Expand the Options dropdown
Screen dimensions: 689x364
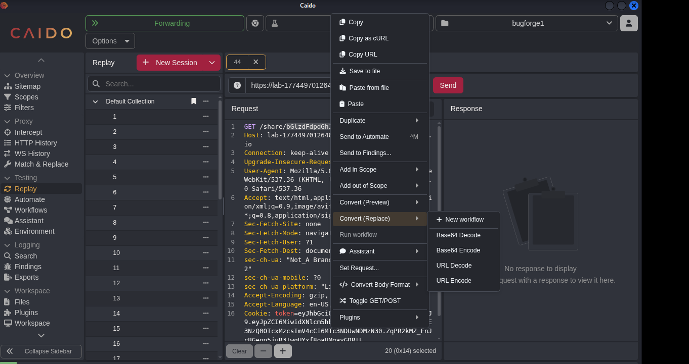(110, 41)
